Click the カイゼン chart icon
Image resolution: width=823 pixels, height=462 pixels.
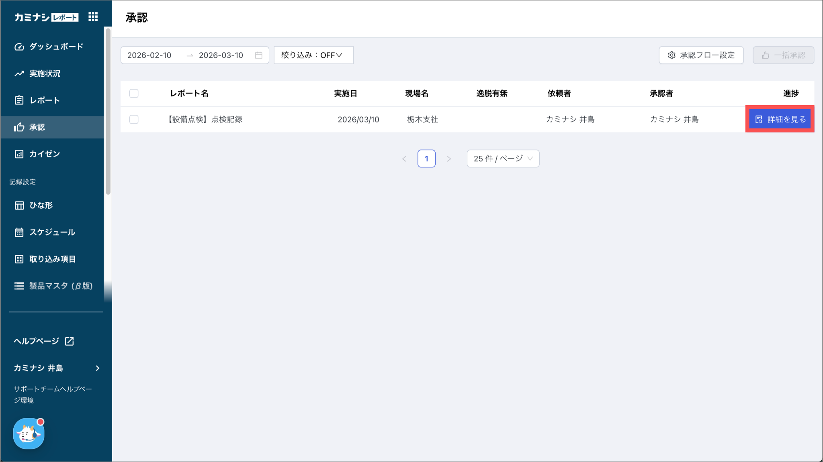19,154
